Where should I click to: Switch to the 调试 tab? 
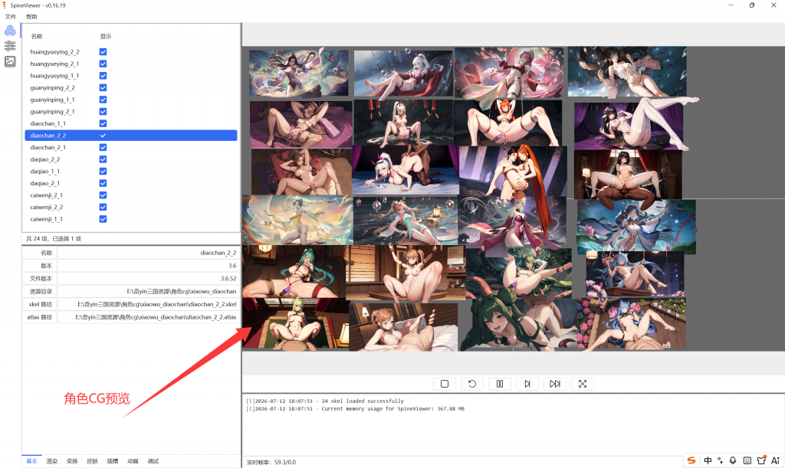153,461
